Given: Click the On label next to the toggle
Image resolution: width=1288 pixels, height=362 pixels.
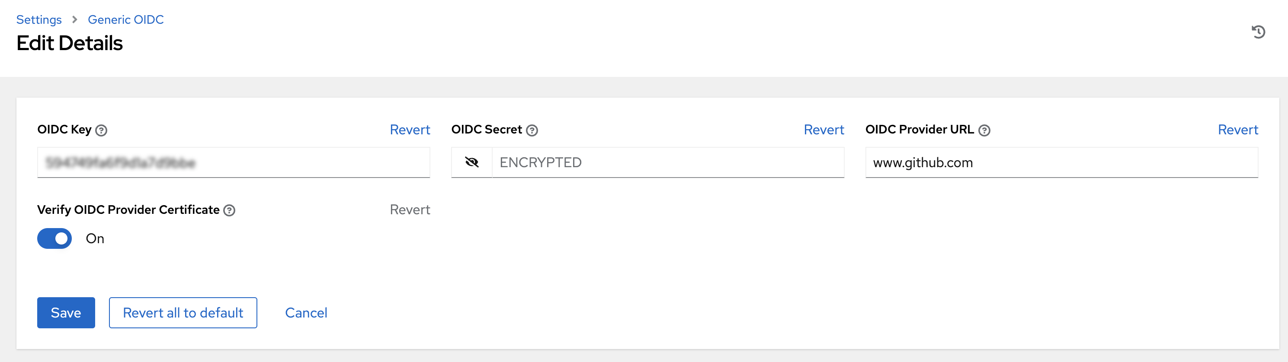Looking at the screenshot, I should click(x=95, y=238).
